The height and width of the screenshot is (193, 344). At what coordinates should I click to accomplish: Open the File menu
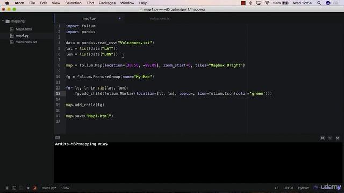(32, 3)
